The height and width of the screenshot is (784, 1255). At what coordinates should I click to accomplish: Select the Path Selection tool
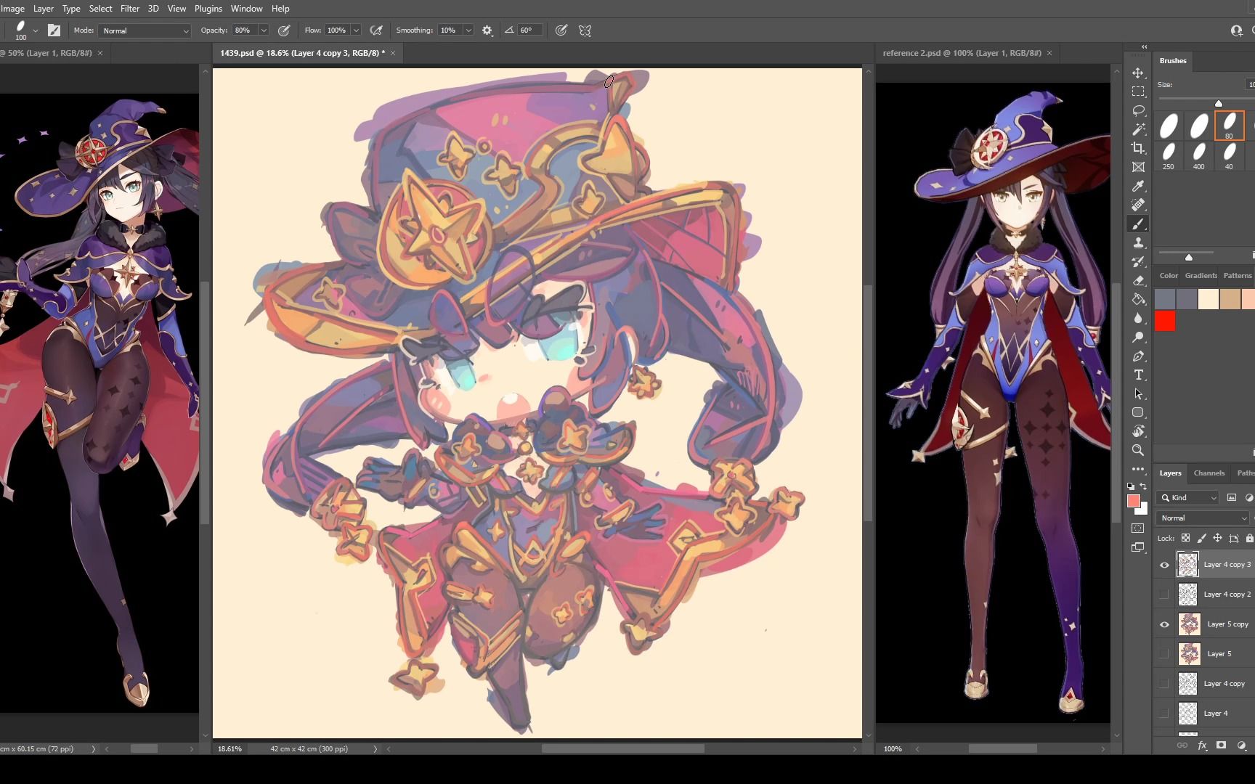tap(1138, 393)
